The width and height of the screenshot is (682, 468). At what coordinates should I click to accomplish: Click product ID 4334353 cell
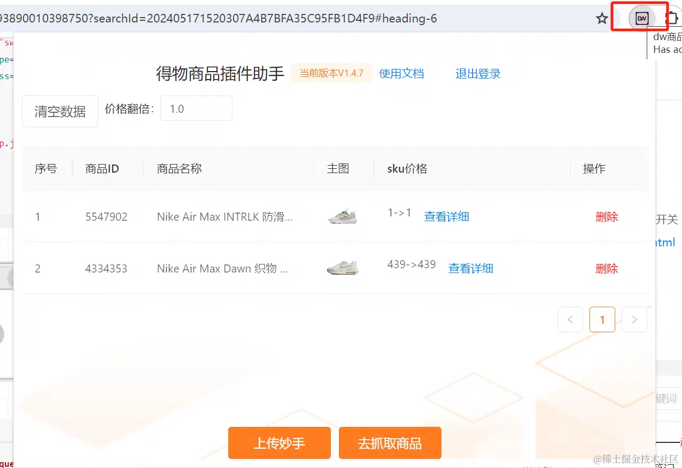[106, 269]
